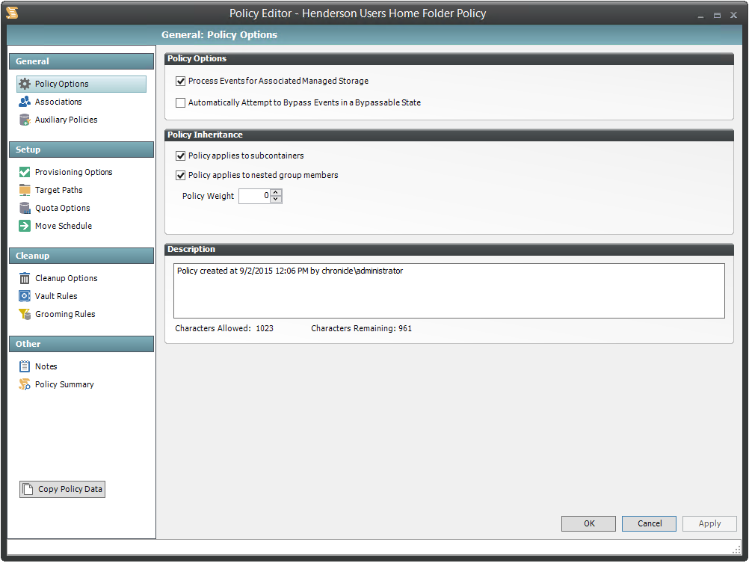Click the Cleanup section header
The height and width of the screenshot is (563, 749).
click(81, 256)
